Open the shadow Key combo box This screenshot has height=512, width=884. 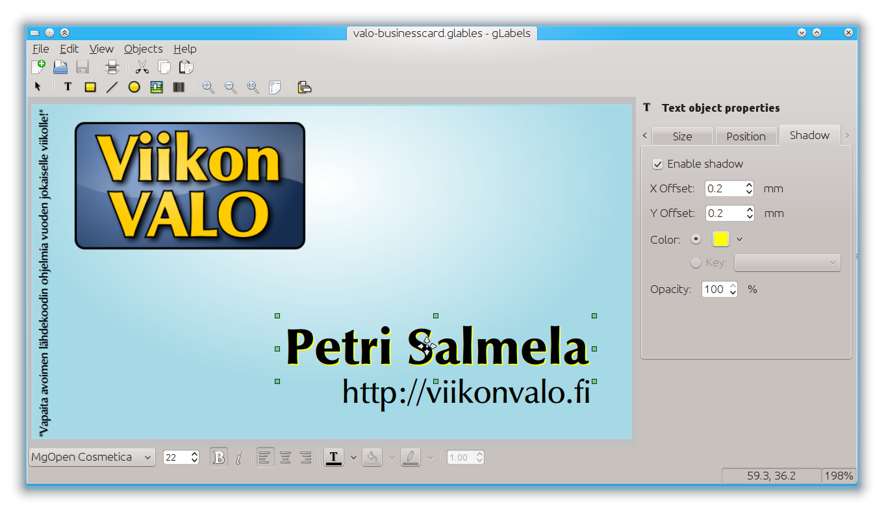(787, 262)
